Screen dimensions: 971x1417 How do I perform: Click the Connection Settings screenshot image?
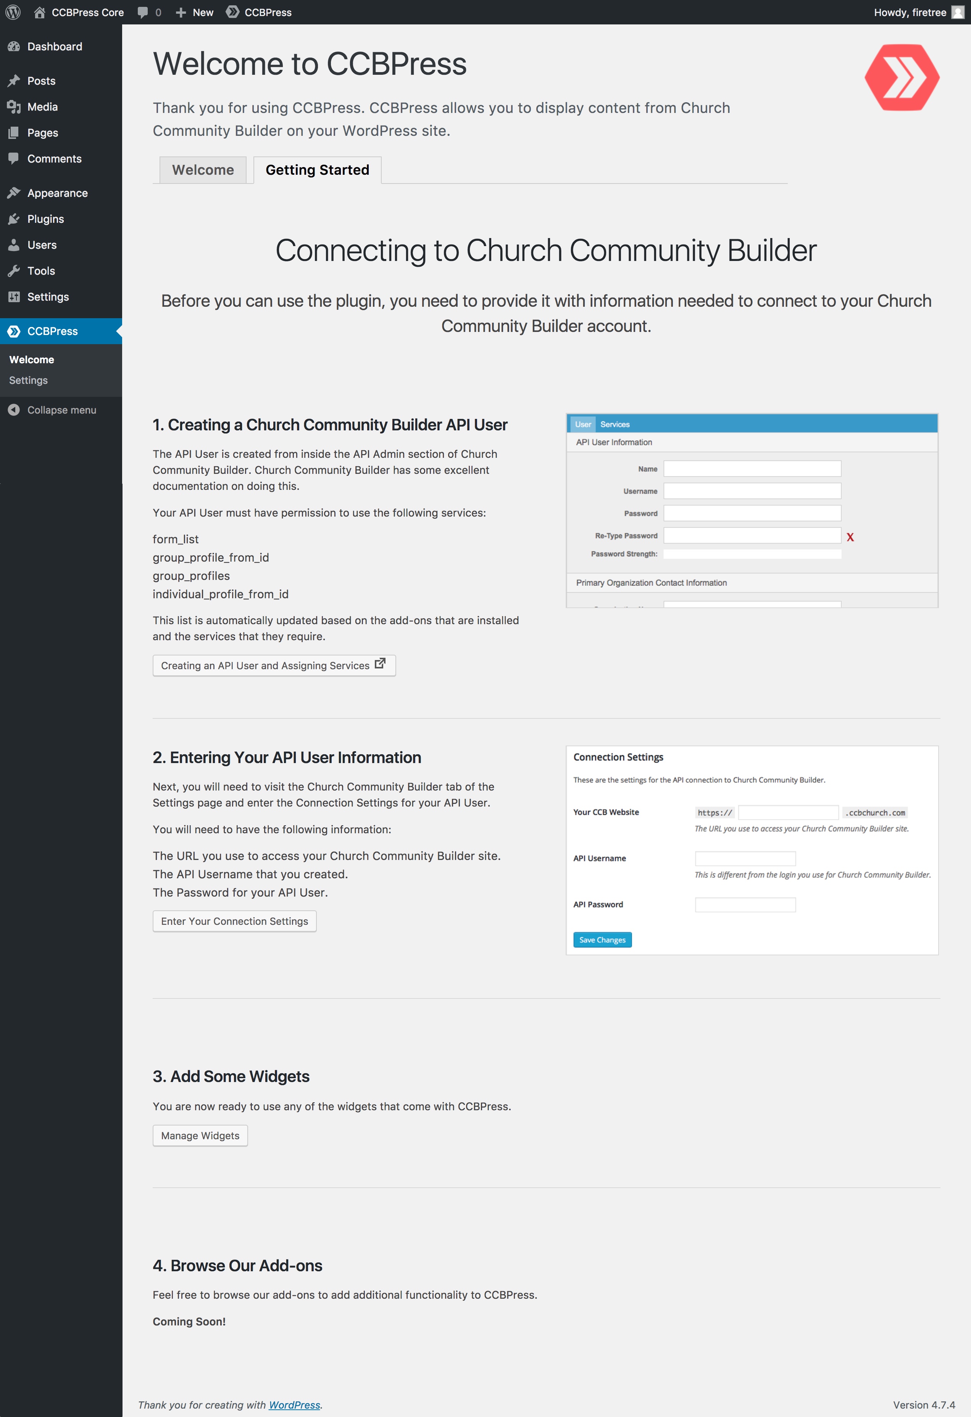pos(752,850)
